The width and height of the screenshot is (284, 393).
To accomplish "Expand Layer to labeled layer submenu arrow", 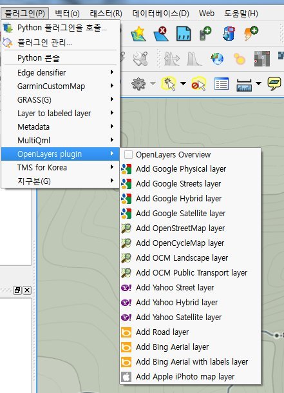I will [112, 113].
